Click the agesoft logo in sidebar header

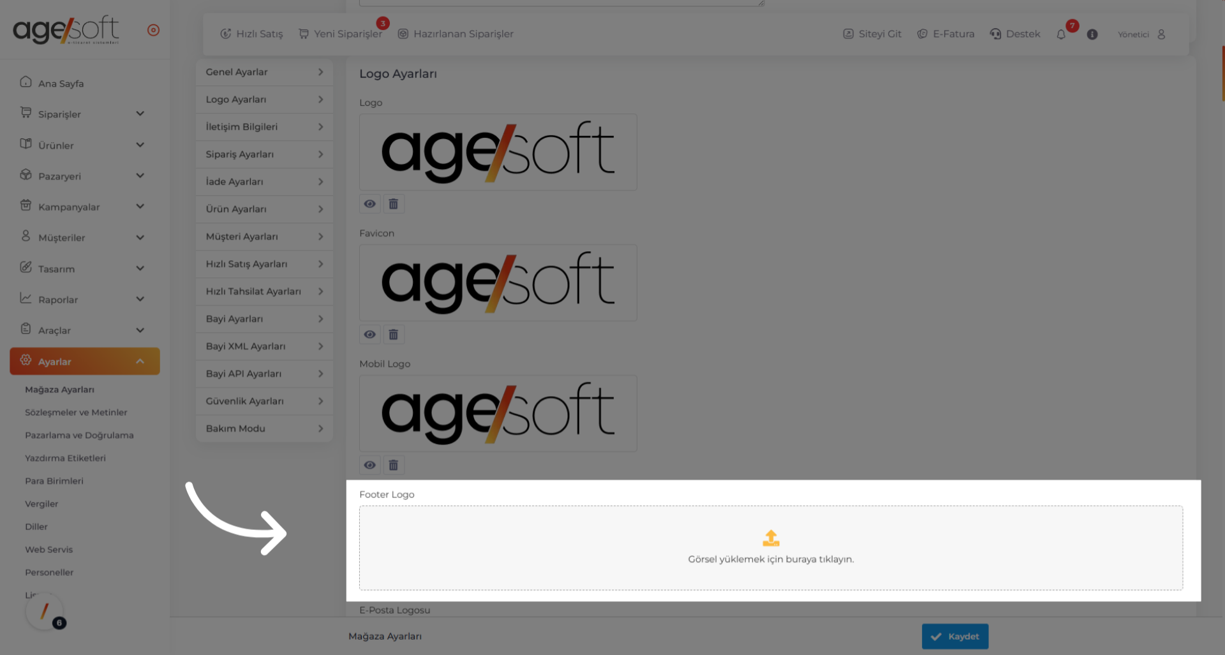pyautogui.click(x=66, y=30)
